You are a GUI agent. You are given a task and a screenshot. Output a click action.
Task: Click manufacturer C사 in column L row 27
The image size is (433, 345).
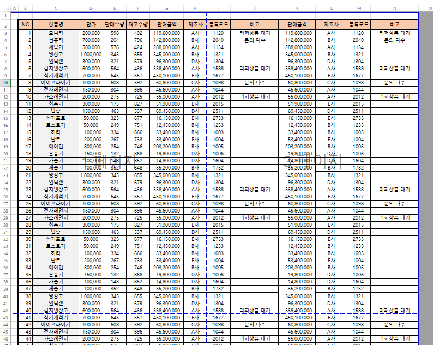click(x=332, y=204)
